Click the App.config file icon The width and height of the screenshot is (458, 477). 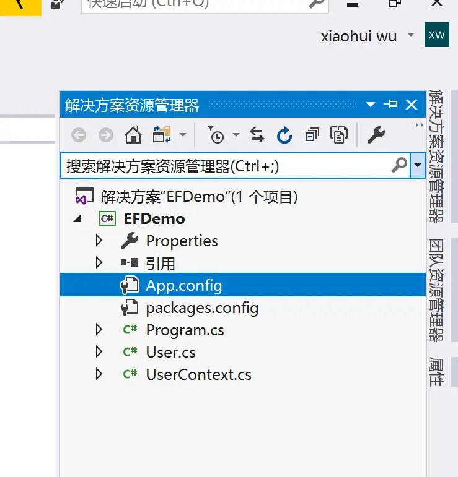point(130,285)
